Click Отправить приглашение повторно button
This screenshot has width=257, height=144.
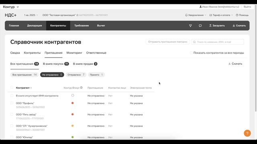(168, 42)
